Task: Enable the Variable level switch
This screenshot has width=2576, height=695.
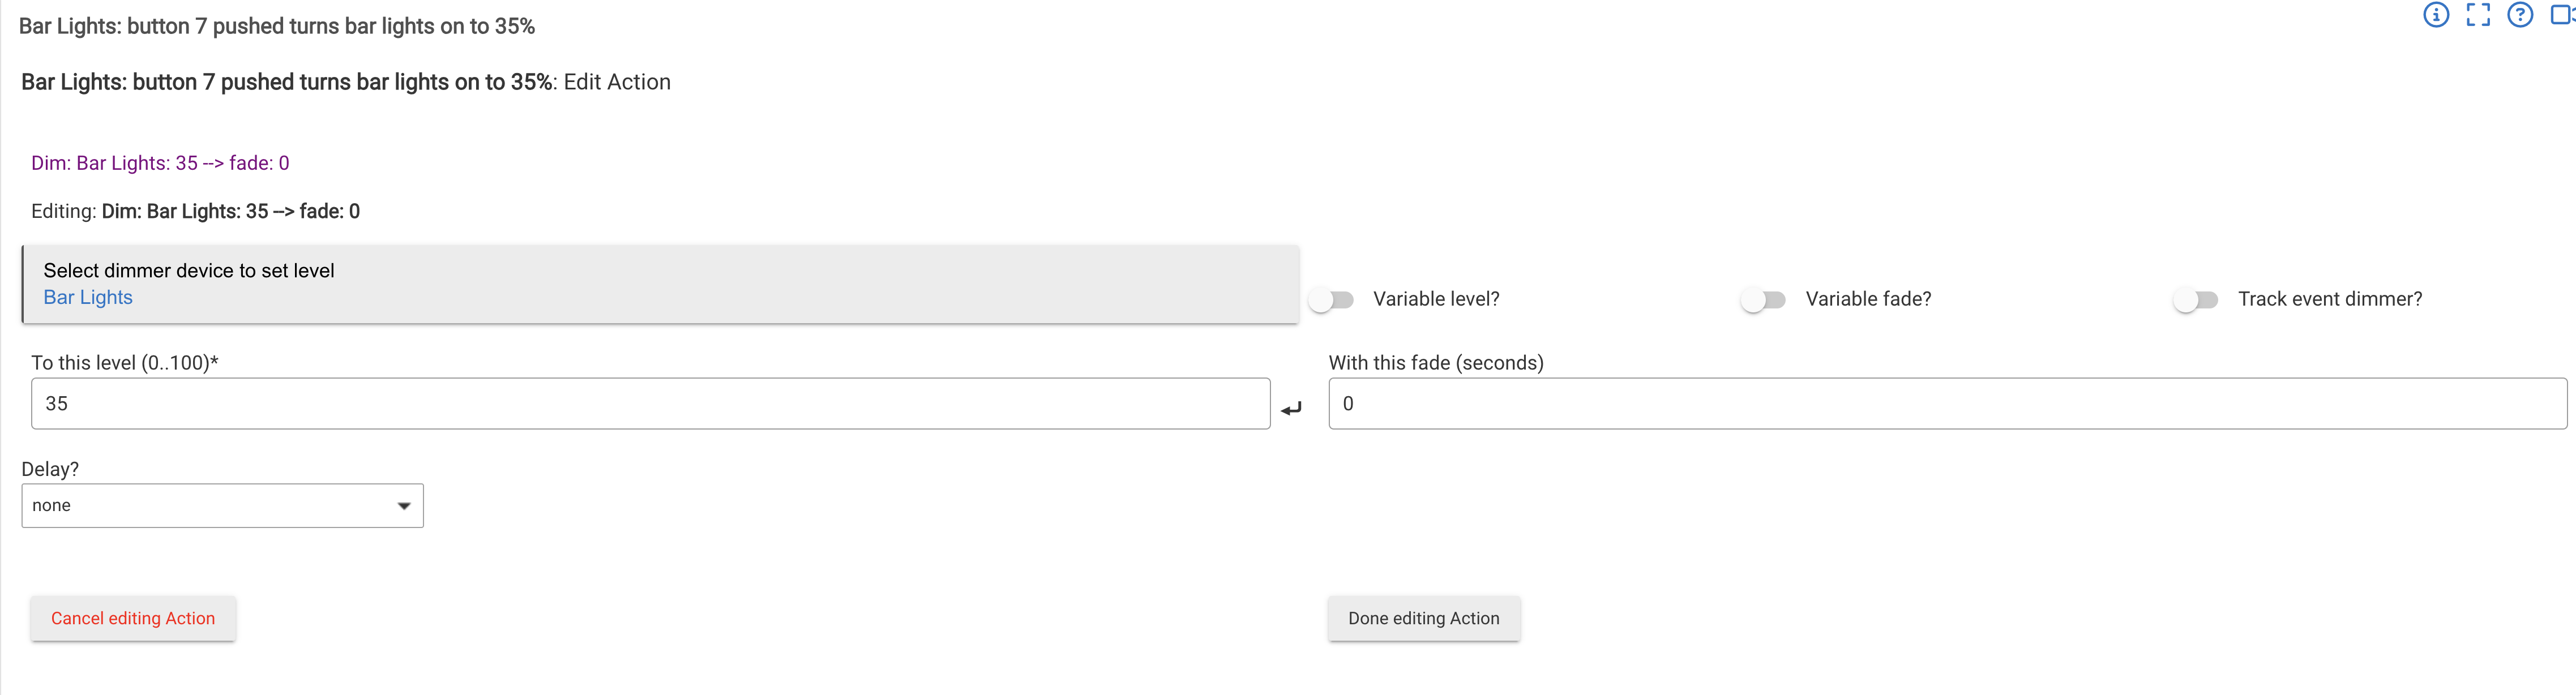Action: (x=1332, y=300)
